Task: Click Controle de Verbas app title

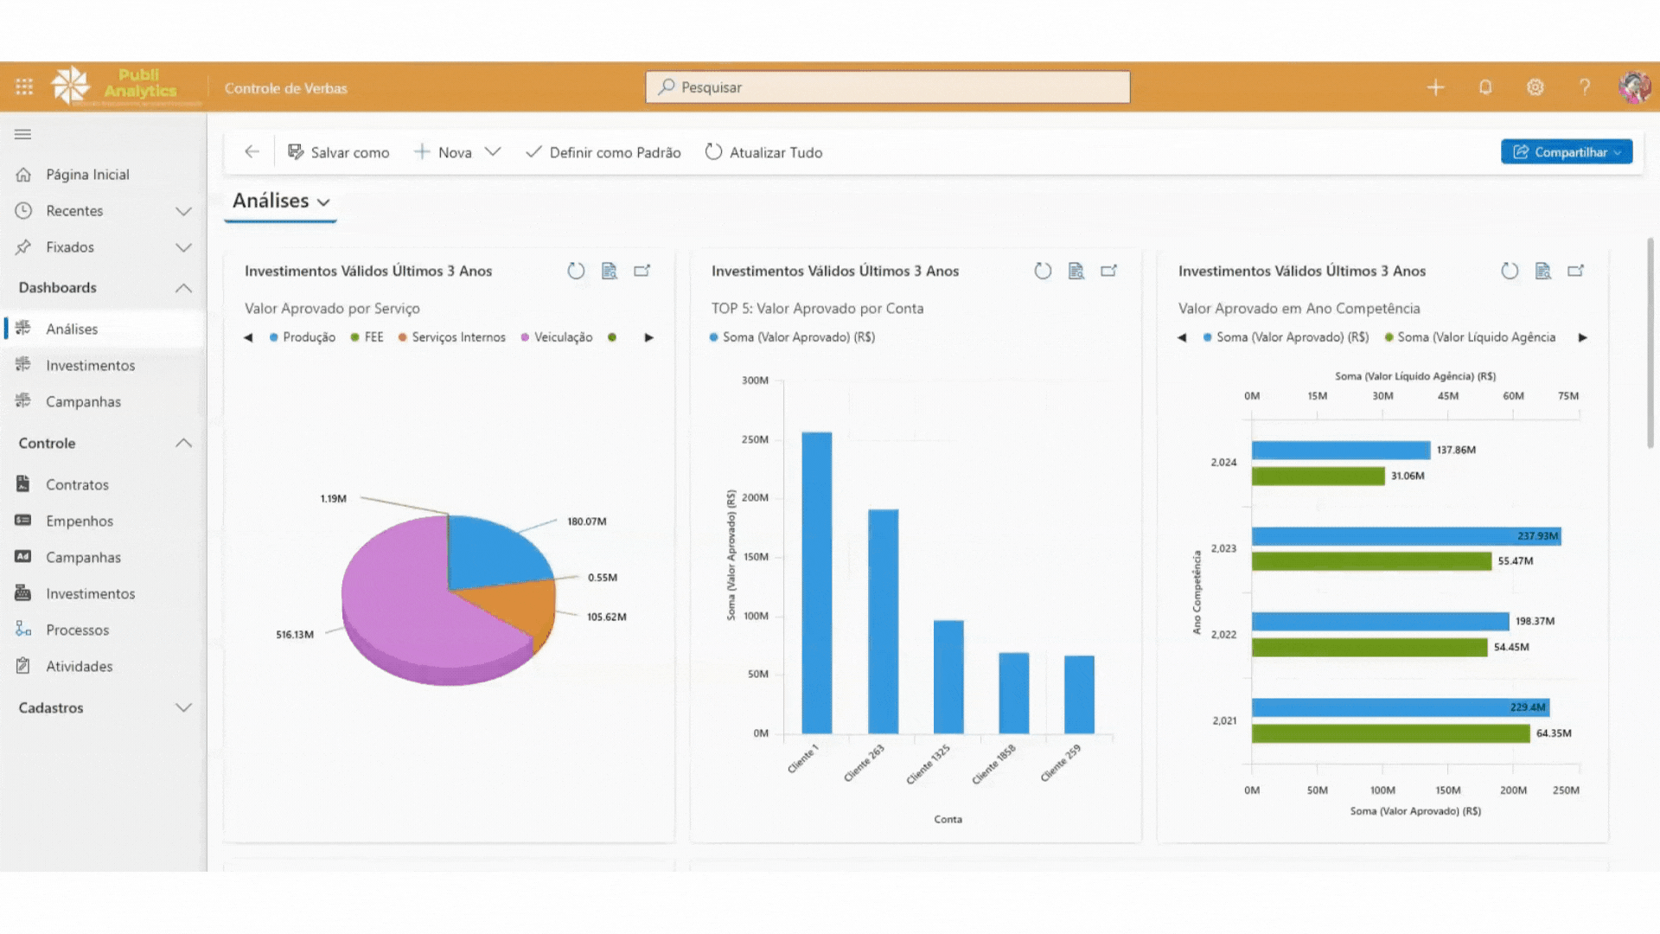Action: tap(286, 88)
